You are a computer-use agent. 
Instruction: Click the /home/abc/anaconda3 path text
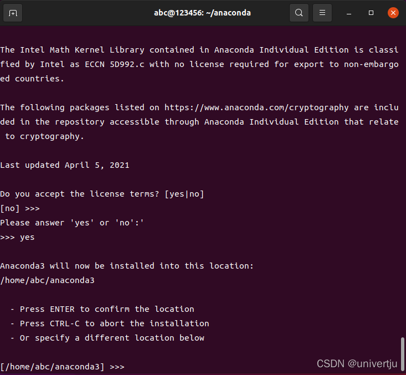click(x=48, y=280)
